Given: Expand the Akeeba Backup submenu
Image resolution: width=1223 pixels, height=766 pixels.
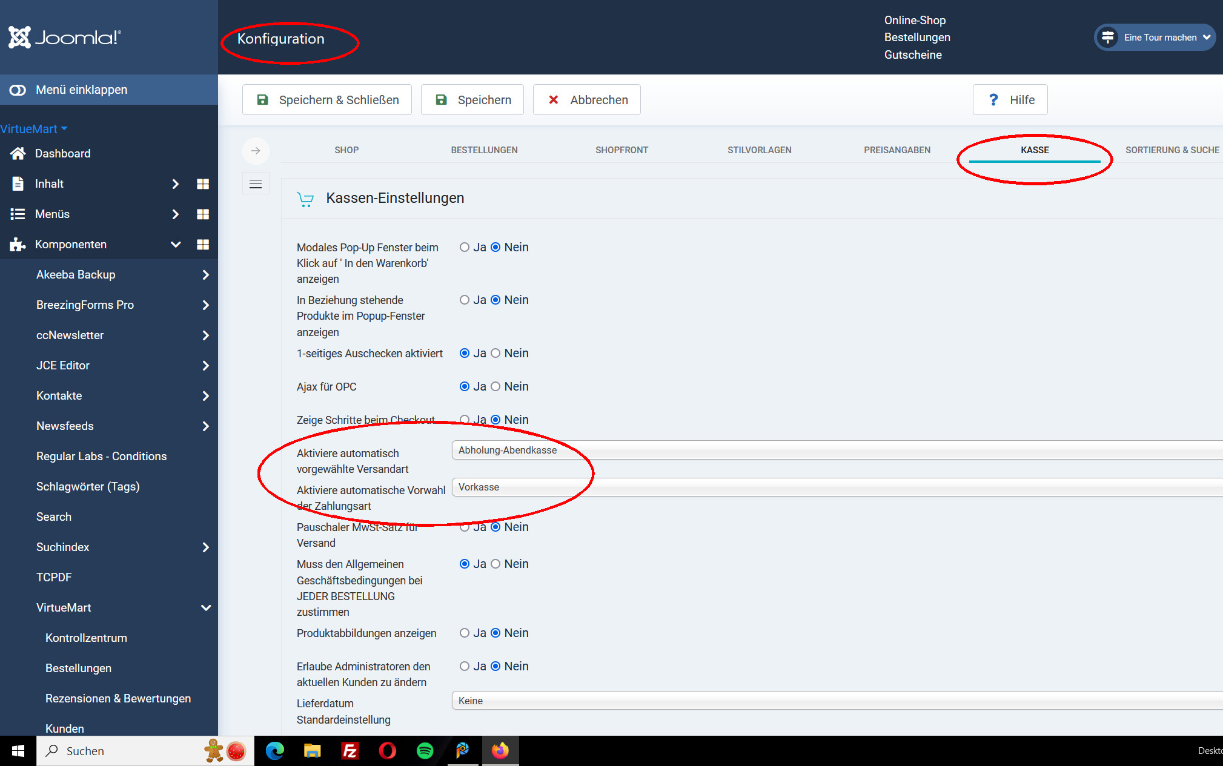Looking at the screenshot, I should coord(206,275).
